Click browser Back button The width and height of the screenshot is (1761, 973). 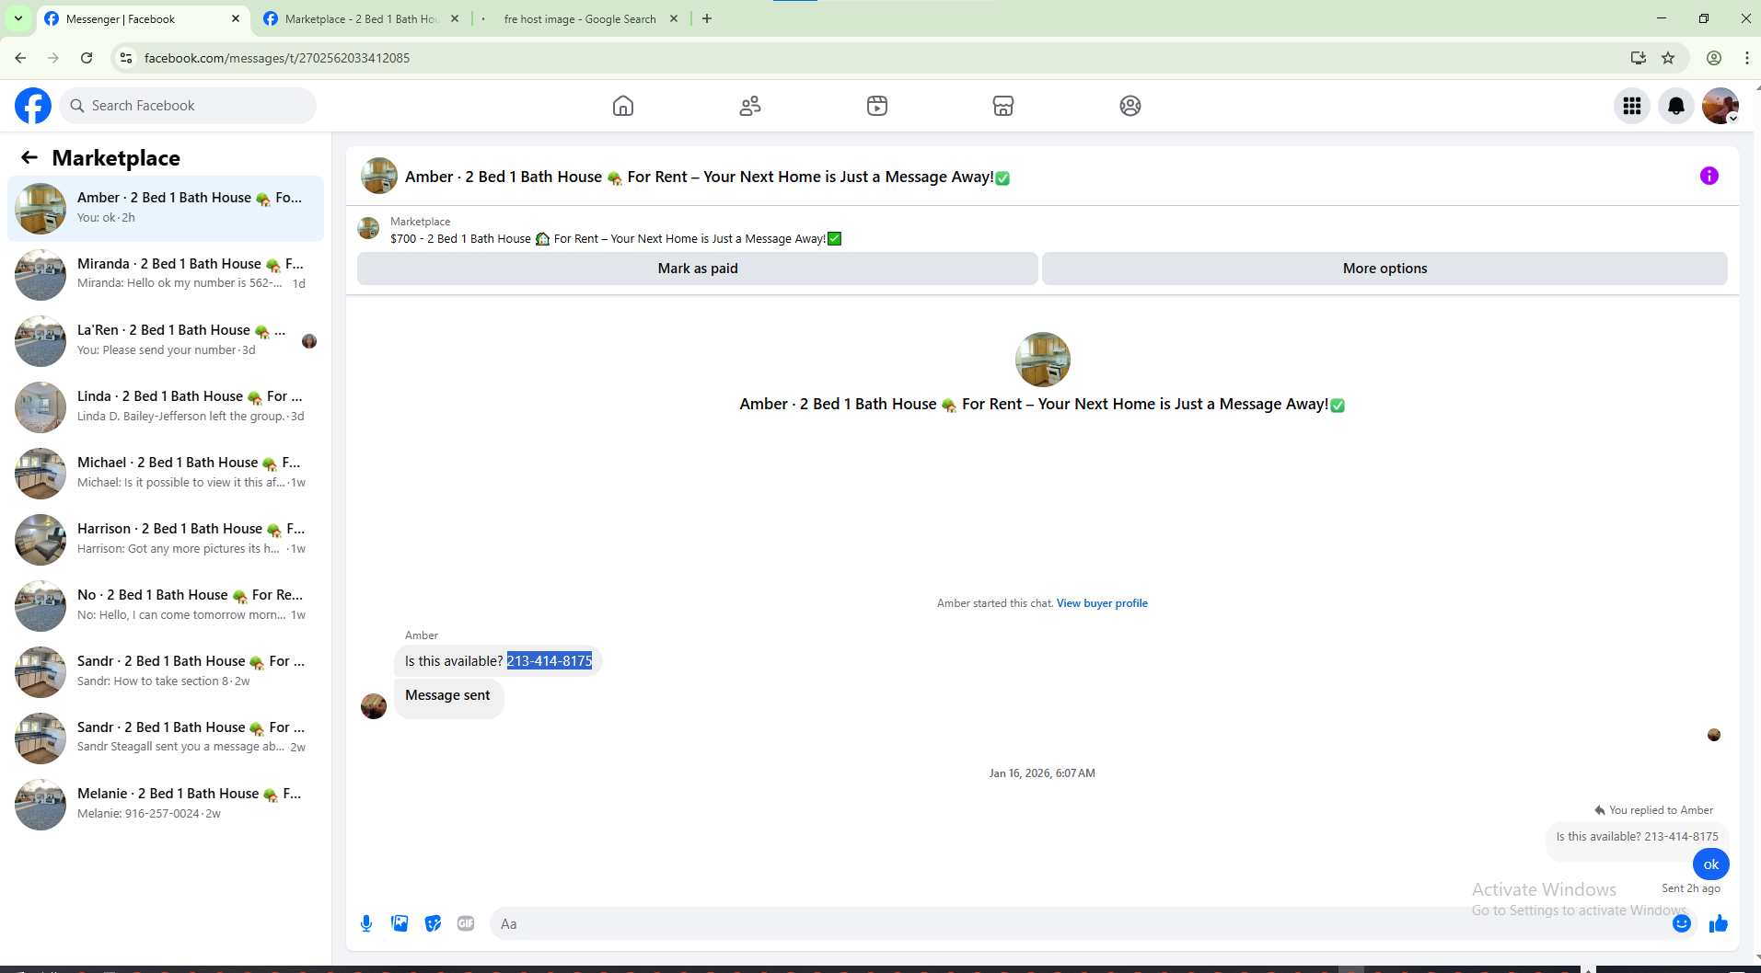(x=20, y=58)
